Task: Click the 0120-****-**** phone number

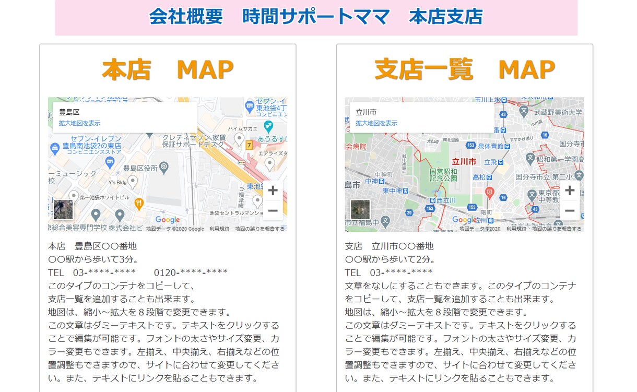Action: click(191, 272)
